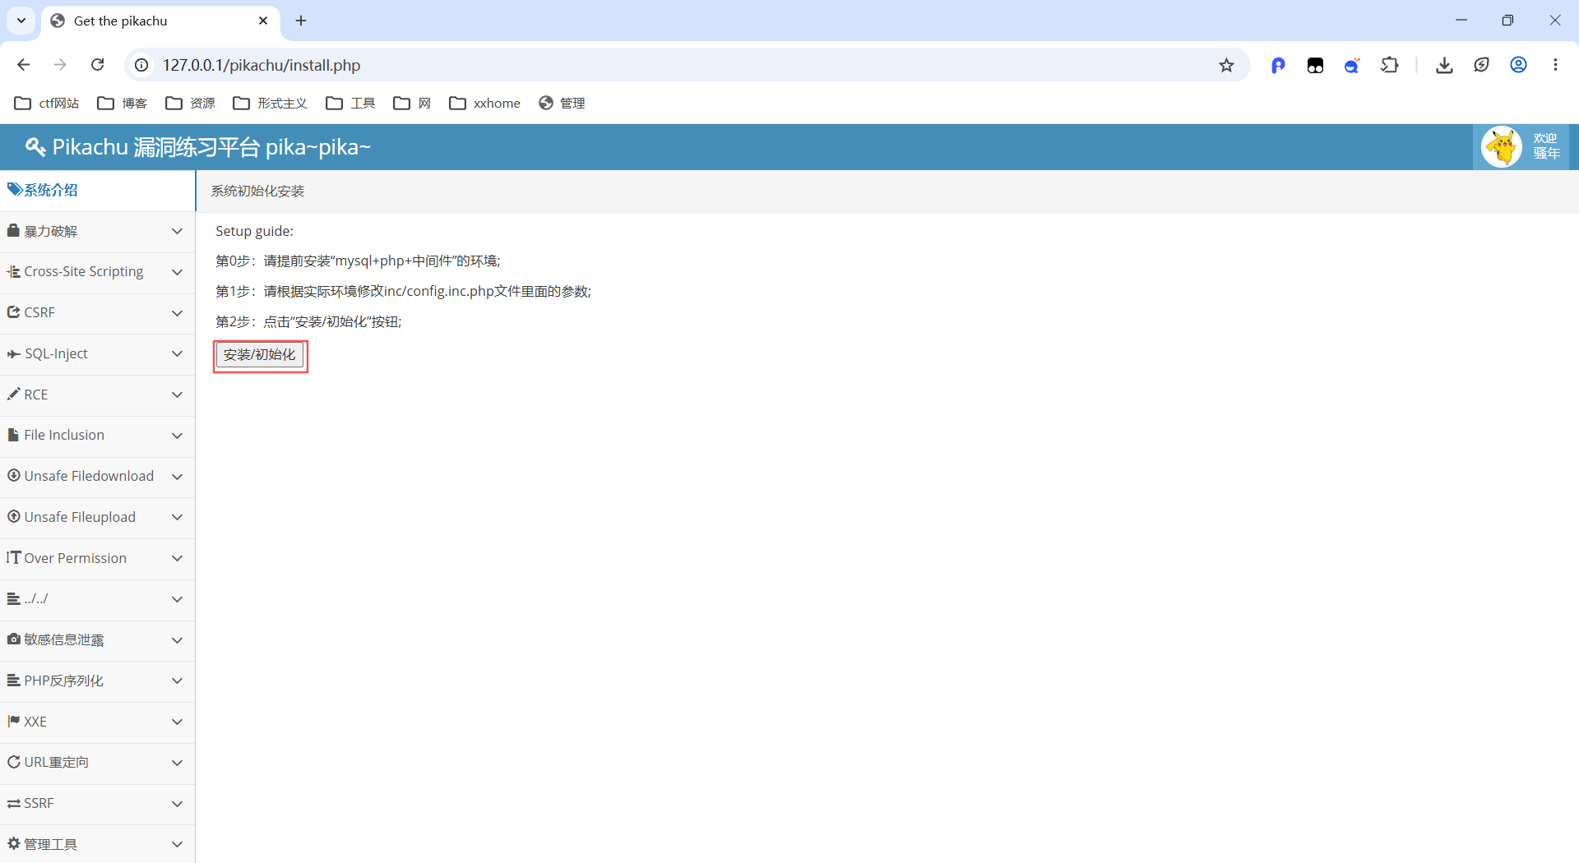Click the Pikachu key logo icon in header
Screen dimensions: 1579x863
click(35, 147)
